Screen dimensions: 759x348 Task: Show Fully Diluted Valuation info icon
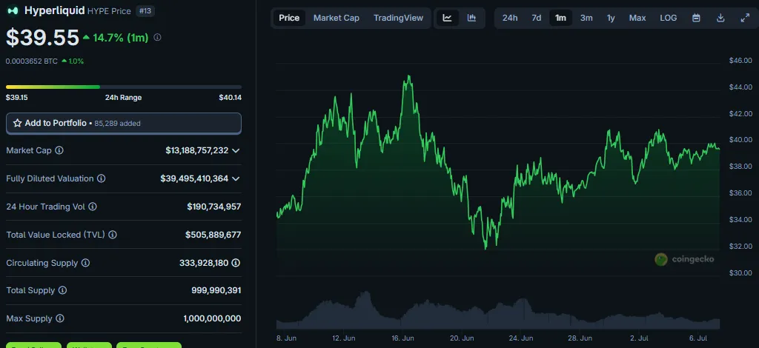pos(101,178)
